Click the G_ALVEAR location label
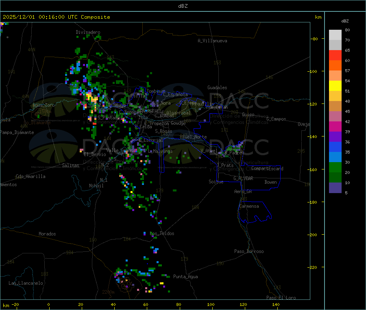366x310 pixels. [x=243, y=178]
